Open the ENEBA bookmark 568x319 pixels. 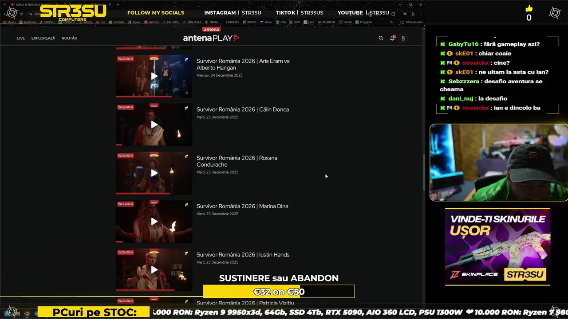[x=212, y=22]
